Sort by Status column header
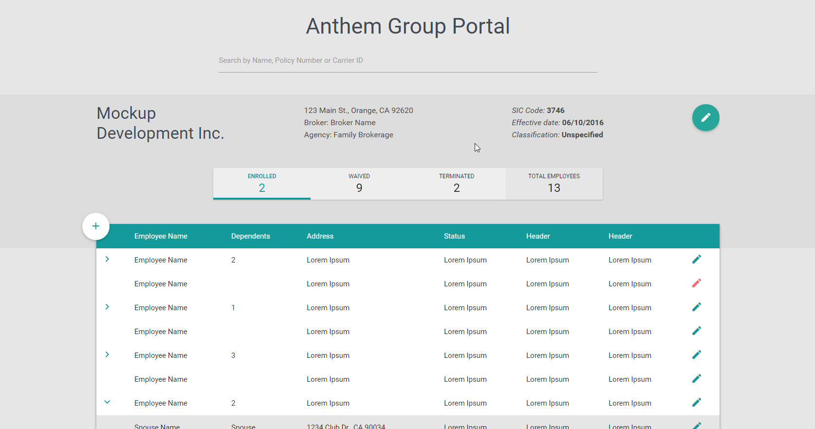 coord(454,236)
